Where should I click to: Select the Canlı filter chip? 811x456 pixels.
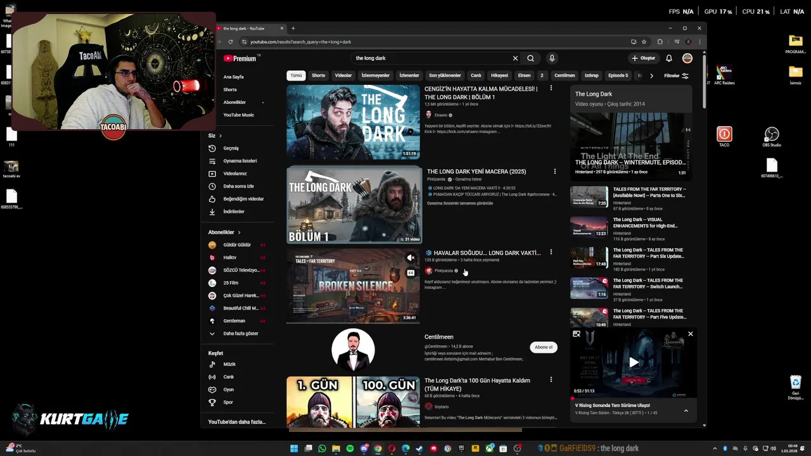coord(476,75)
